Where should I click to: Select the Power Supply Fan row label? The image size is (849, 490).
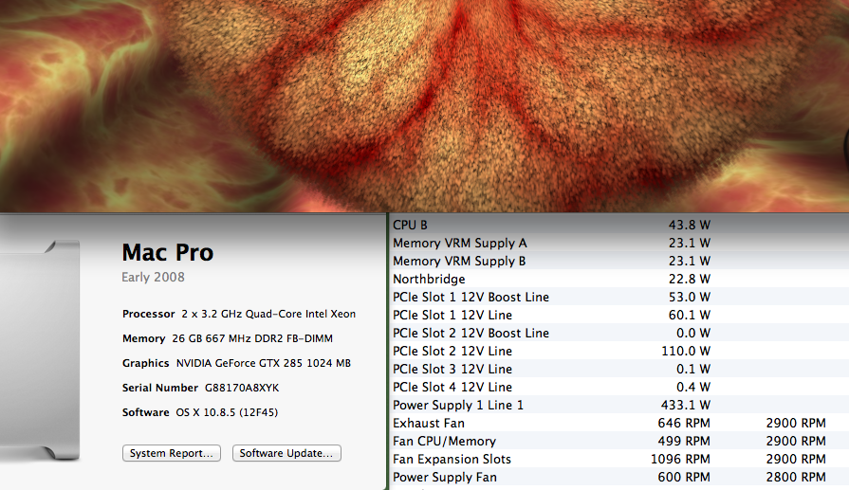[445, 477]
